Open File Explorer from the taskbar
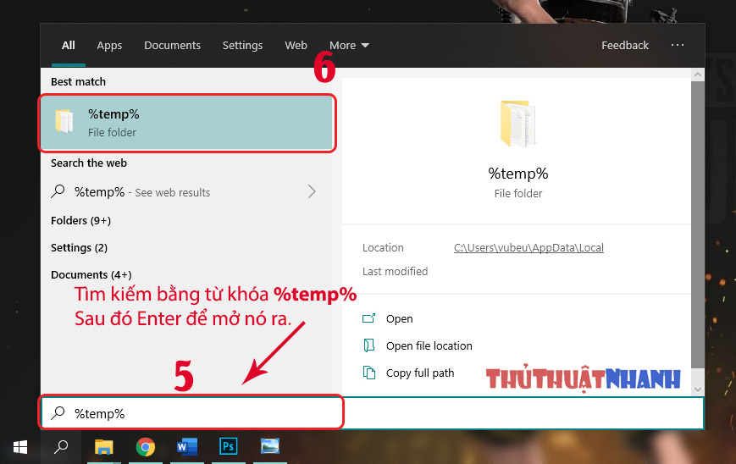 103,446
